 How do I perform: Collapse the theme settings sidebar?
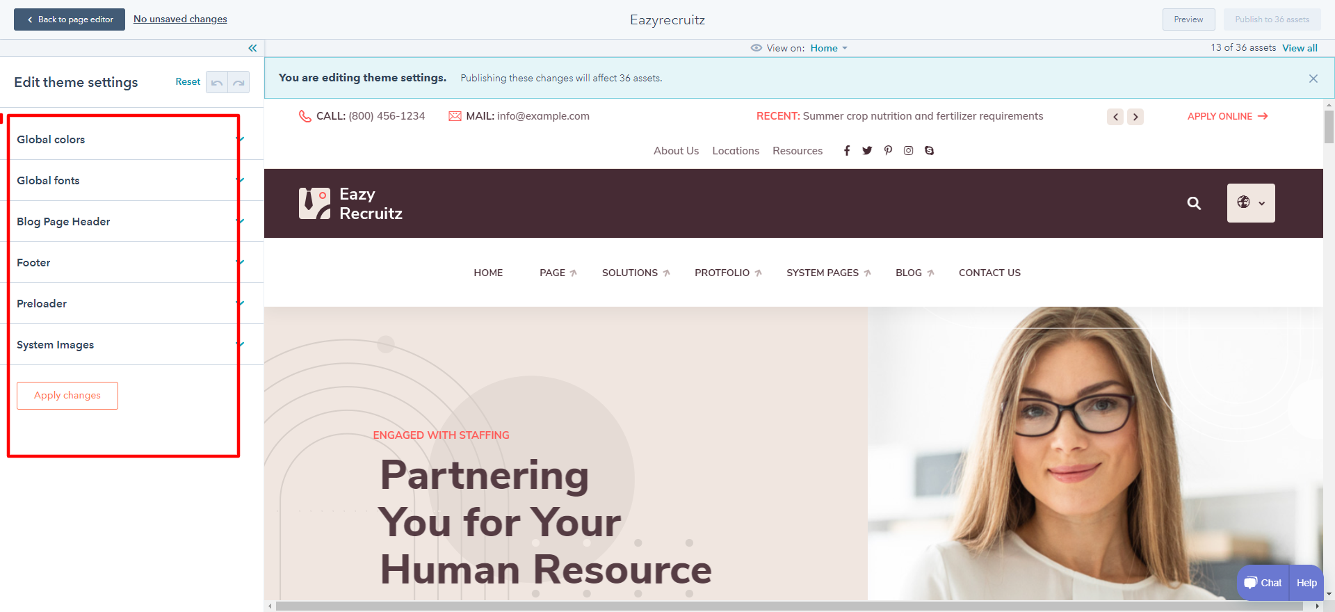(x=252, y=48)
